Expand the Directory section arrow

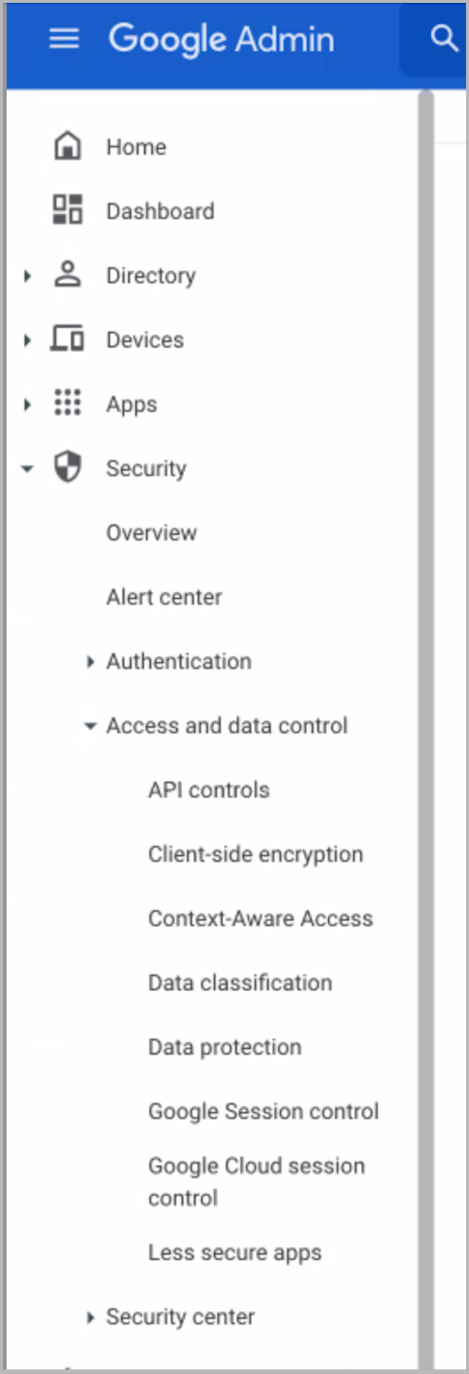click(28, 276)
